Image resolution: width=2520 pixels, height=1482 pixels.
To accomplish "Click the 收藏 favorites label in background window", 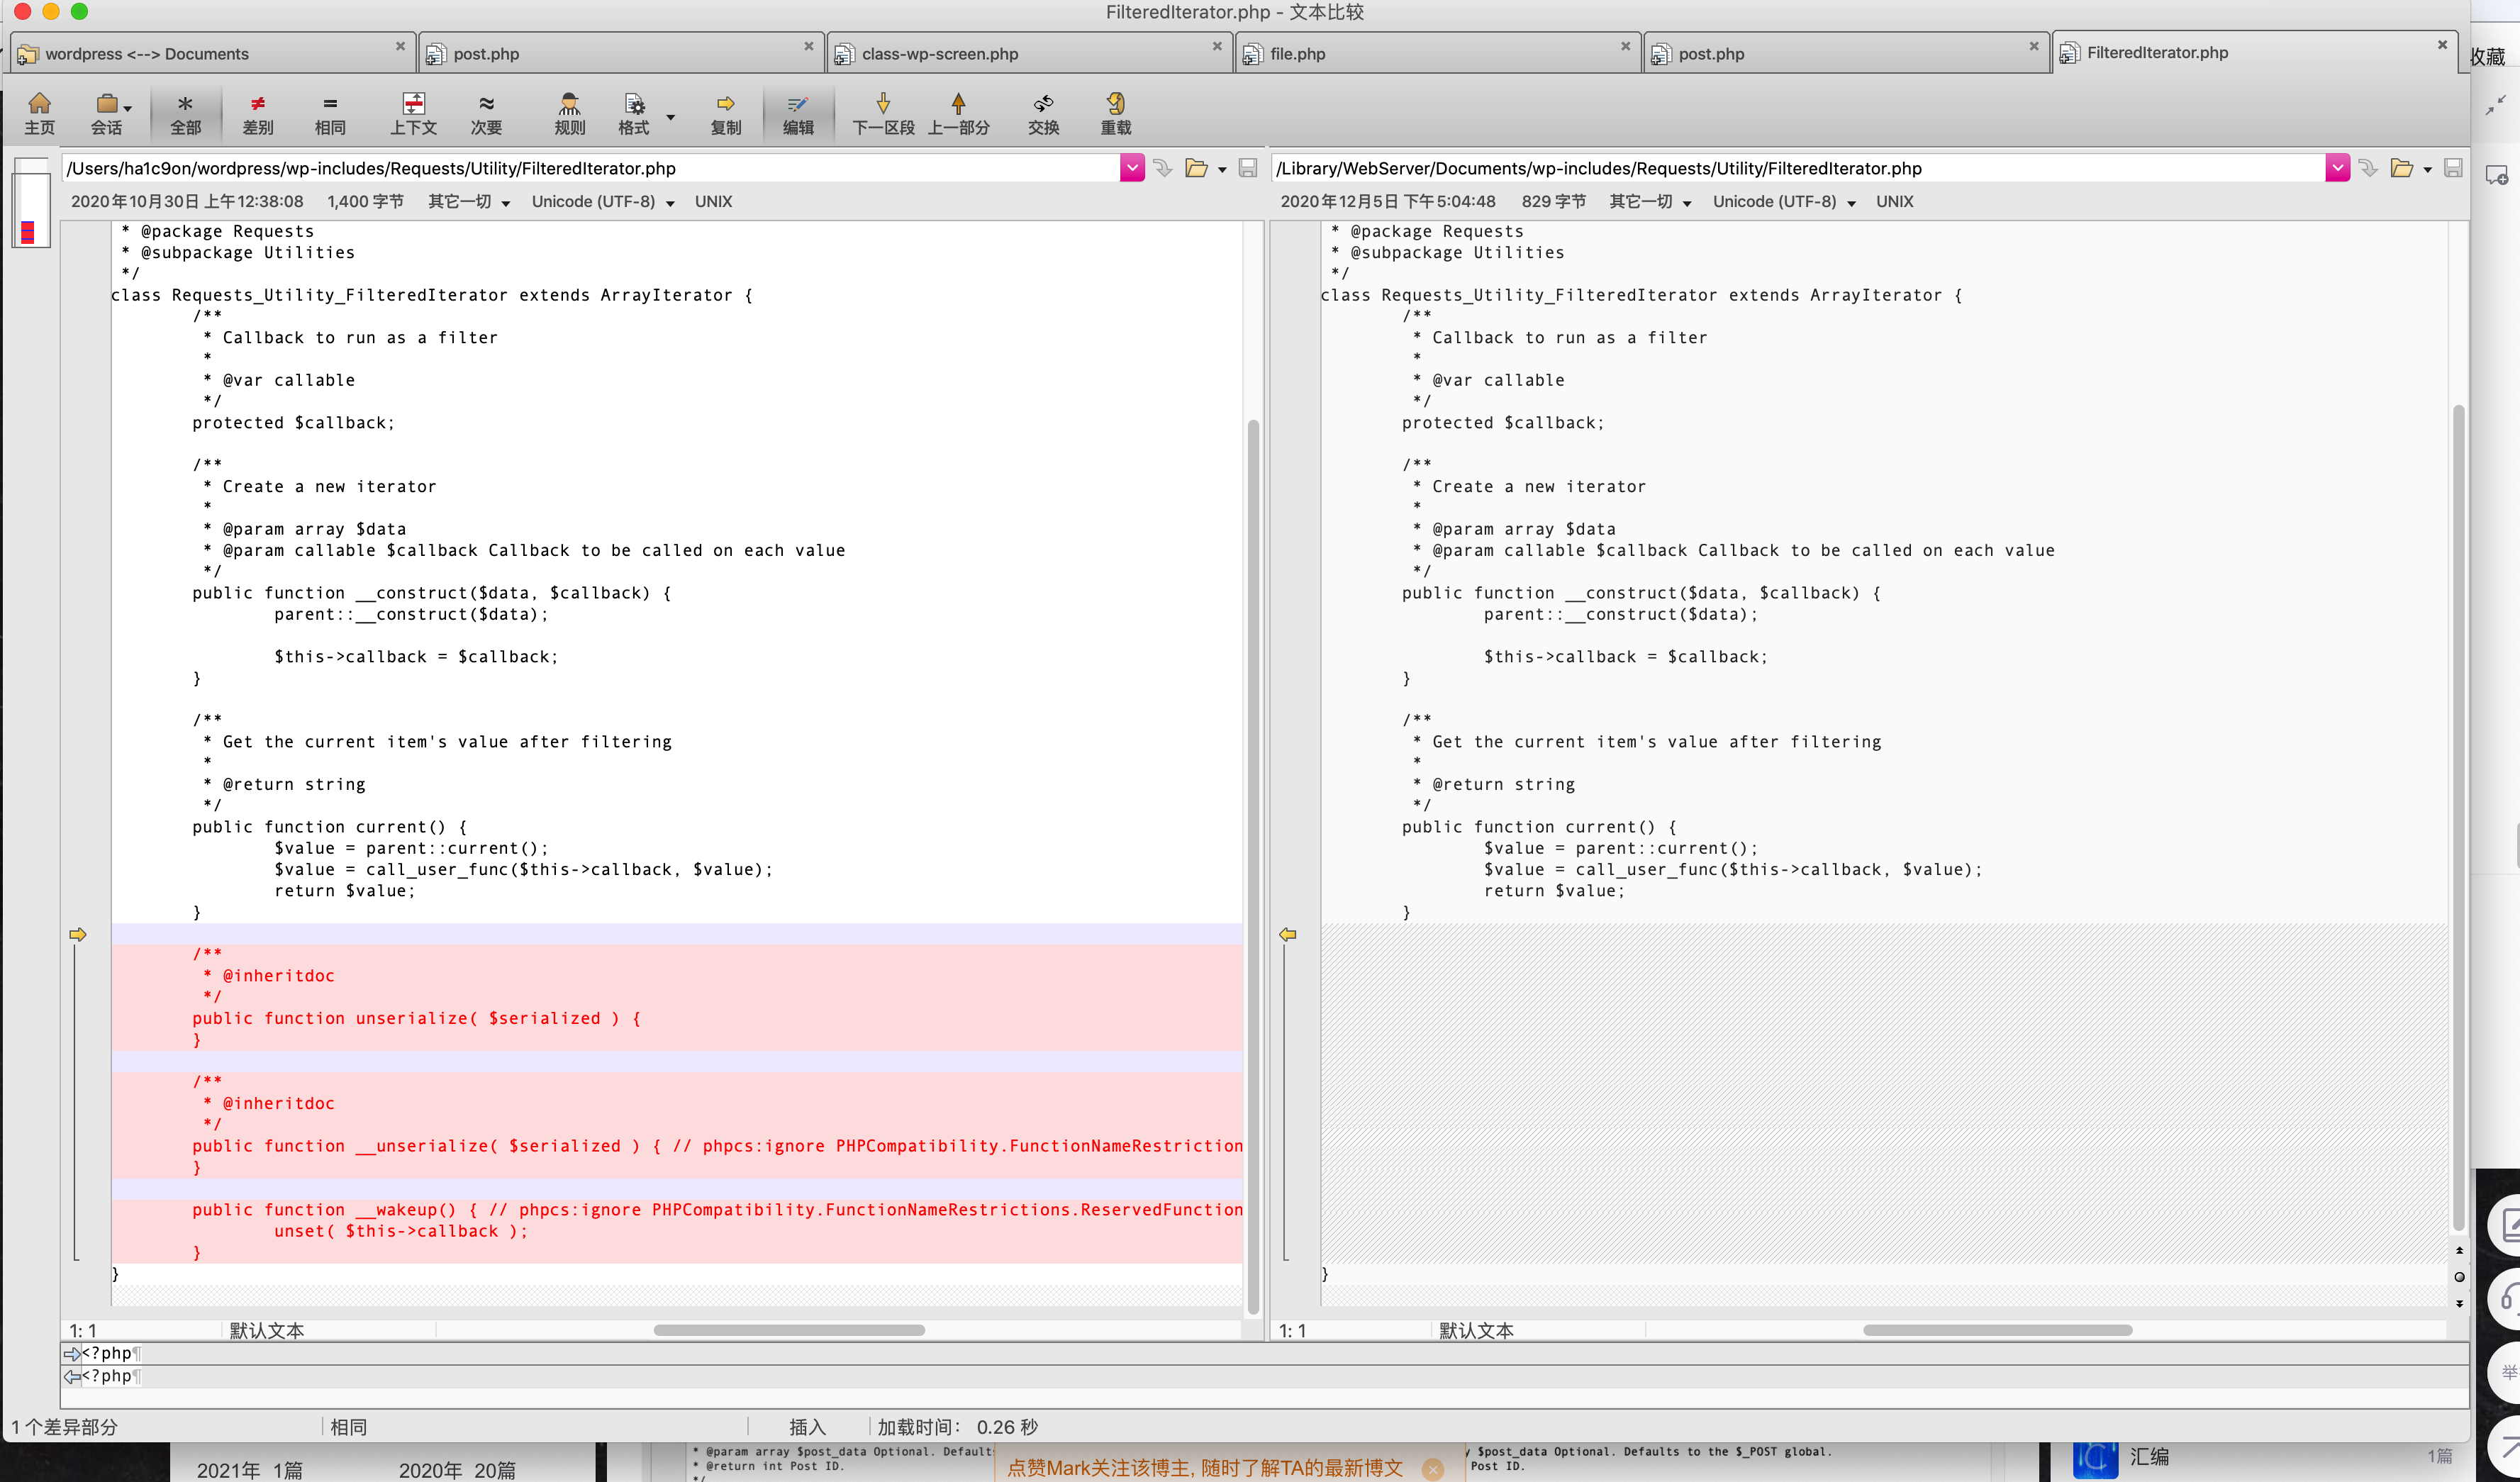I will [2488, 57].
